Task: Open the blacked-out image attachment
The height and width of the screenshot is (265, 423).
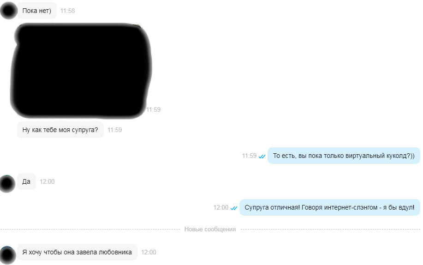Action: pyautogui.click(x=81, y=71)
